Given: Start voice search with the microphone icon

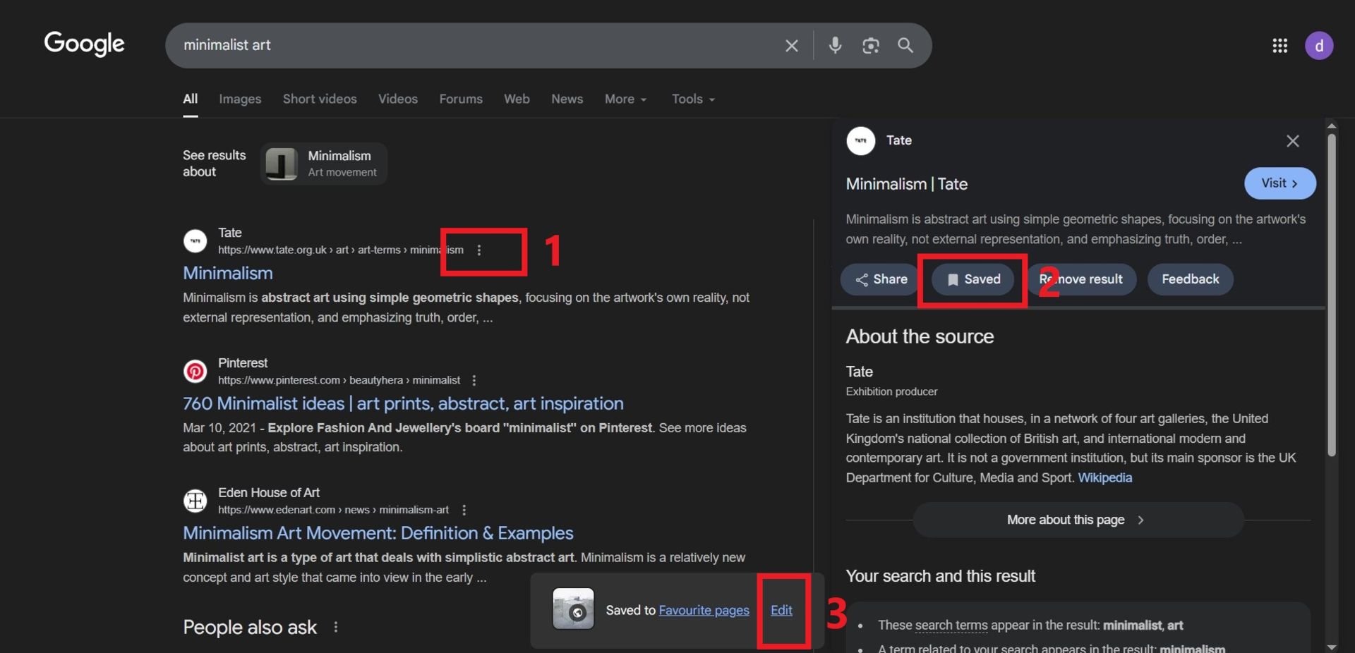Looking at the screenshot, I should tap(835, 45).
